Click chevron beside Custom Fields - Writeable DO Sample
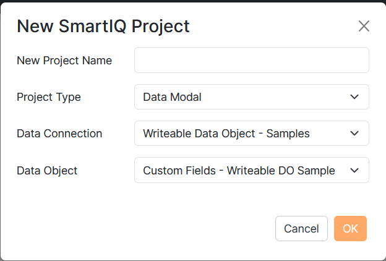 pyautogui.click(x=354, y=170)
